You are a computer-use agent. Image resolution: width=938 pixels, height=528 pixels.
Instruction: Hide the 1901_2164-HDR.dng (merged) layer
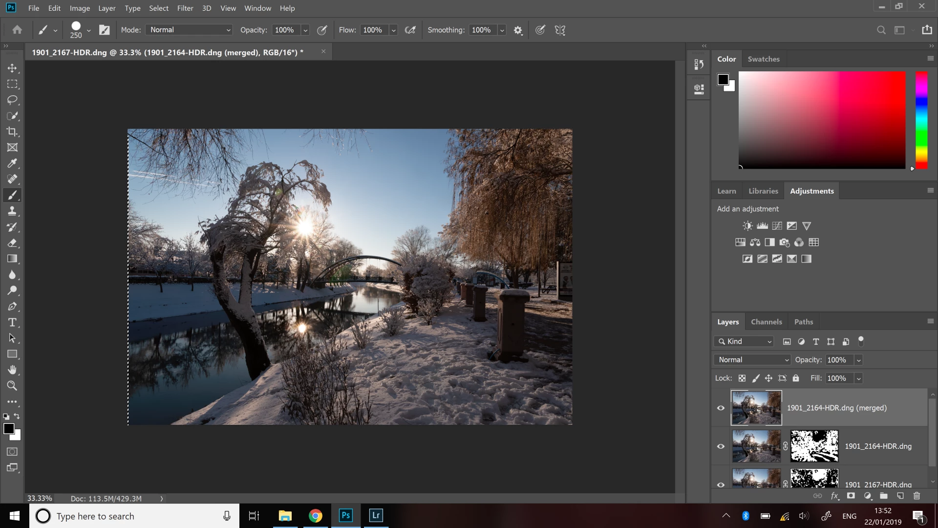(x=721, y=408)
